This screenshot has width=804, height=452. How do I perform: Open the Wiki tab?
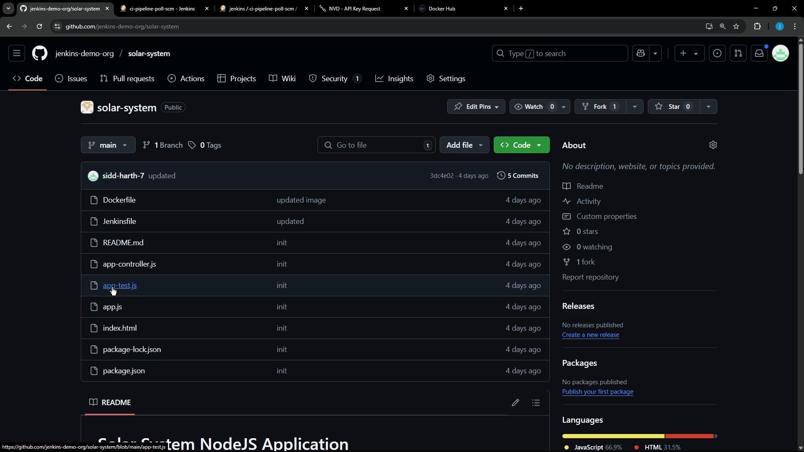pyautogui.click(x=282, y=79)
